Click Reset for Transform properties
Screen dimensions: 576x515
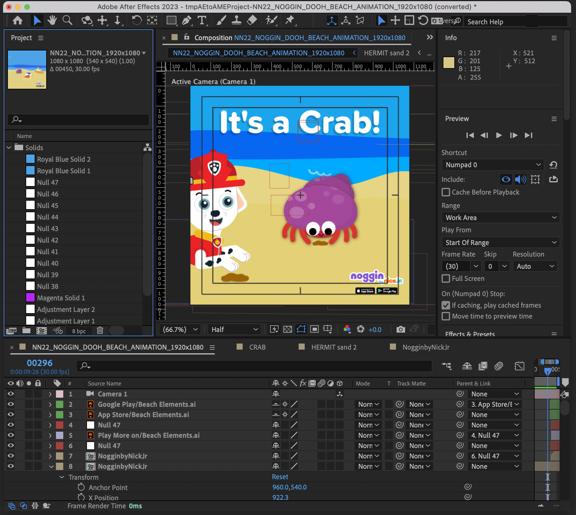click(280, 477)
